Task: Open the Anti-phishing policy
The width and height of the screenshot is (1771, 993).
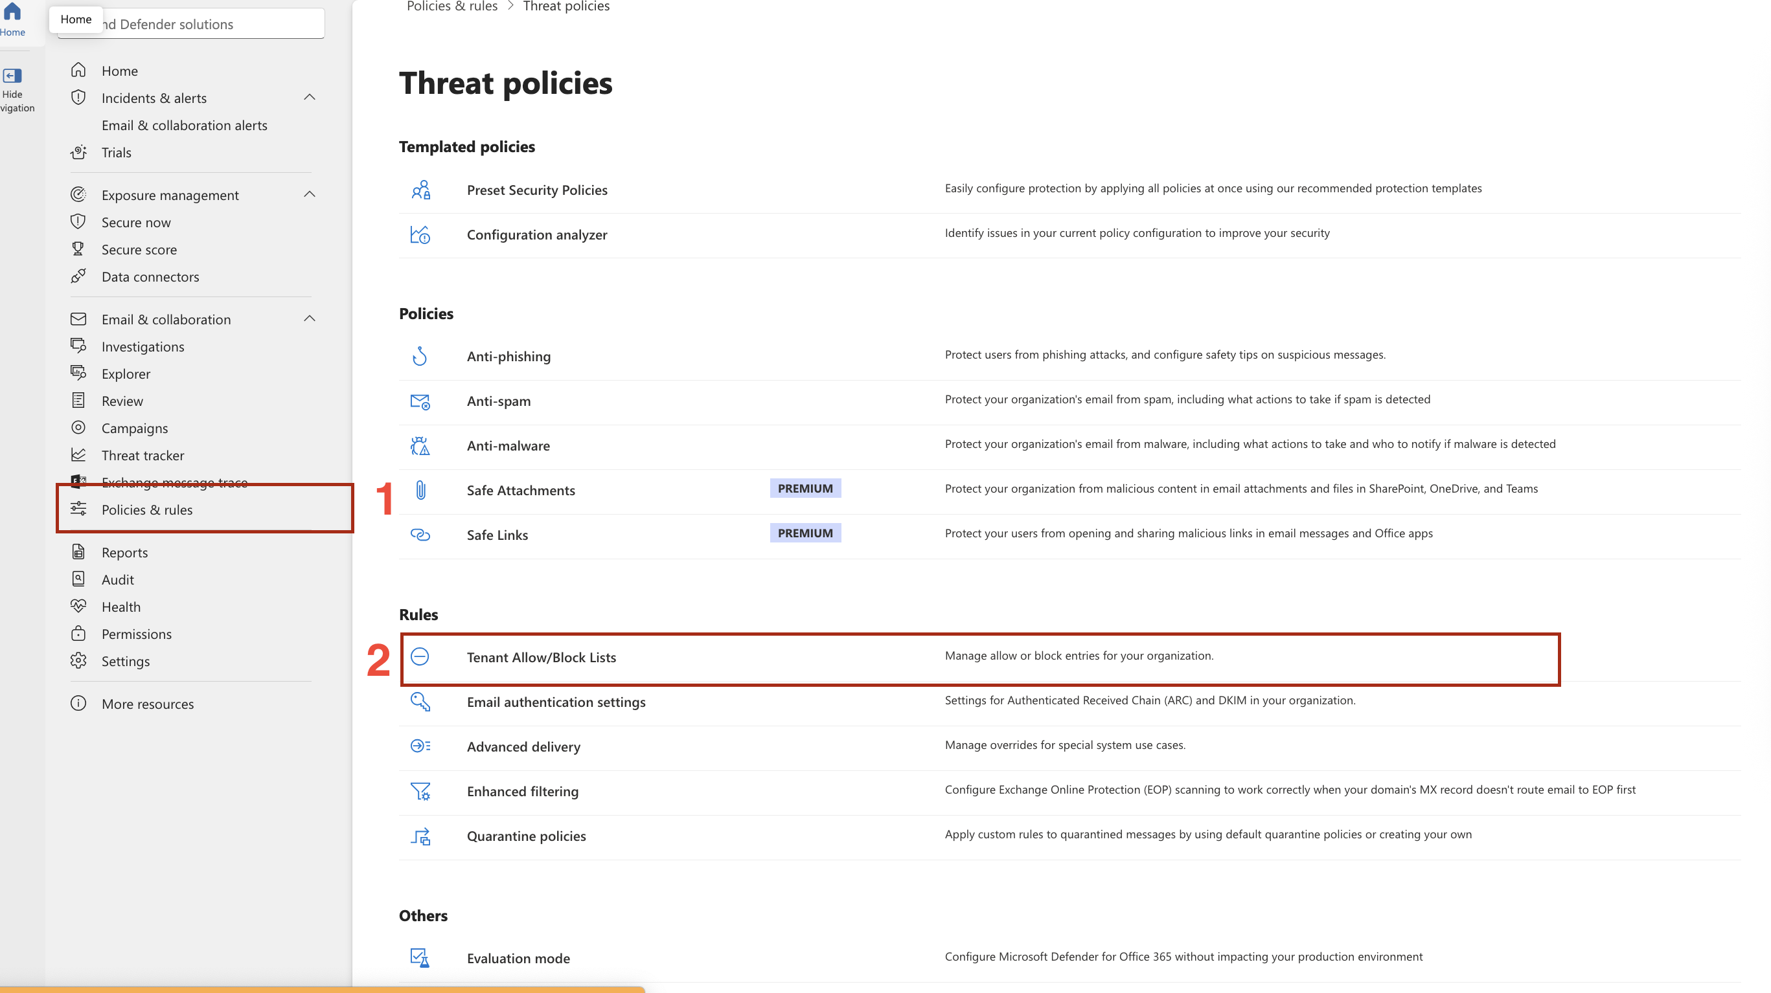Action: tap(508, 356)
